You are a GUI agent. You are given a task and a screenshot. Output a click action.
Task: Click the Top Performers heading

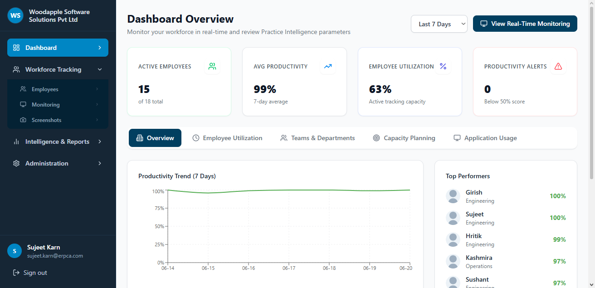point(468,176)
